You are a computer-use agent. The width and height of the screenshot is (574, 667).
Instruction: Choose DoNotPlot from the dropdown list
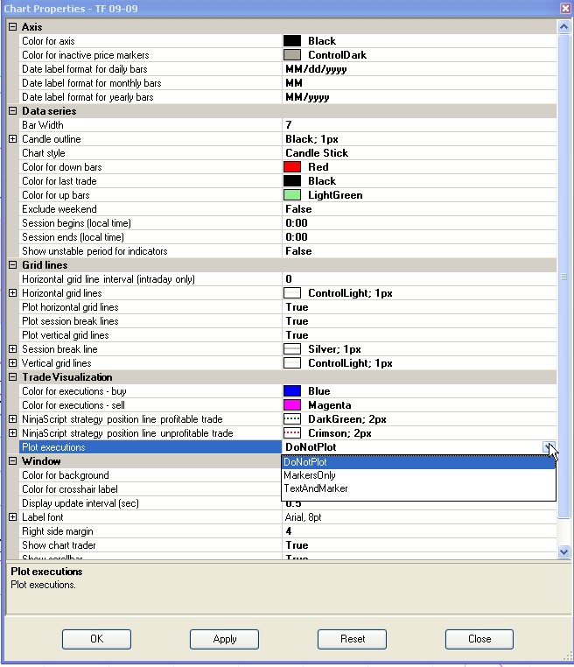(x=418, y=462)
